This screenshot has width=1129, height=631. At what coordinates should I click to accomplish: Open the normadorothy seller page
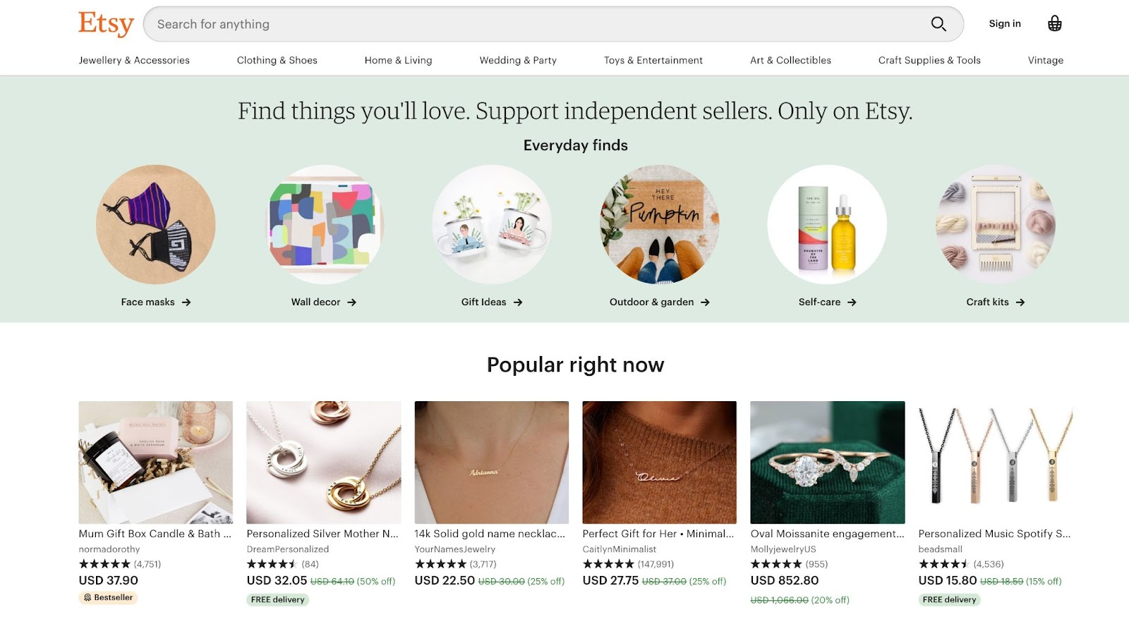click(x=108, y=549)
